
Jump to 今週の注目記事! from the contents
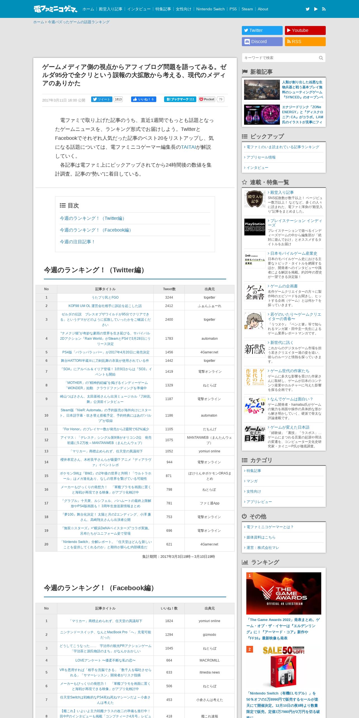78,242
